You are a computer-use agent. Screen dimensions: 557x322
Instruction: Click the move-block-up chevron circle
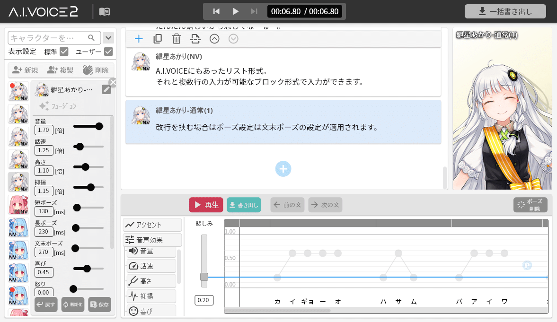coord(214,39)
